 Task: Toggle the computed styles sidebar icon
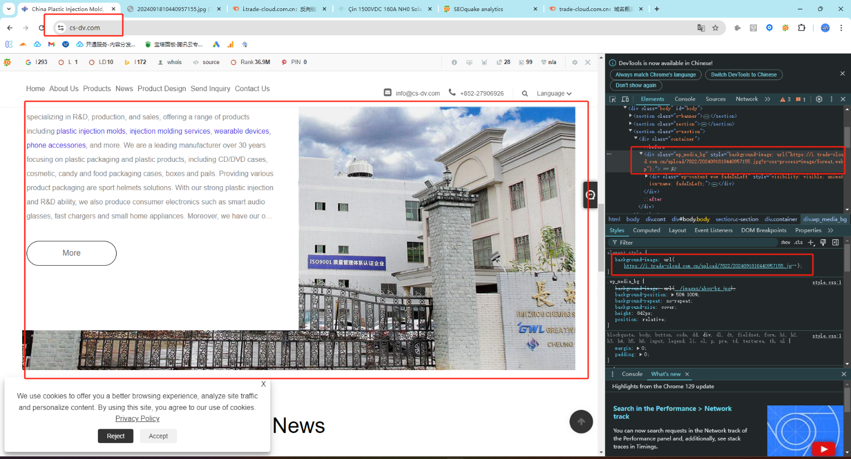click(836, 242)
